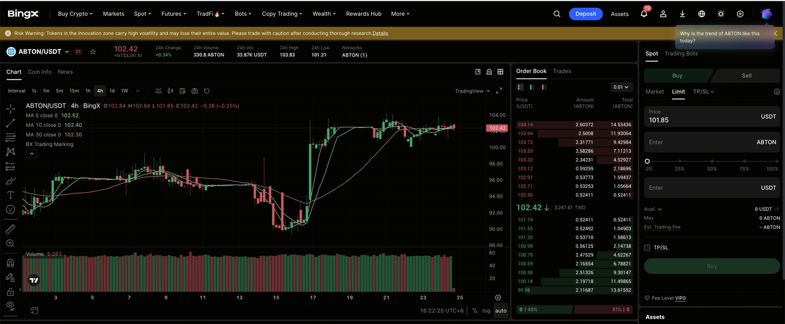Open the price alert bell icon
785x324 pixels.
(x=489, y=72)
